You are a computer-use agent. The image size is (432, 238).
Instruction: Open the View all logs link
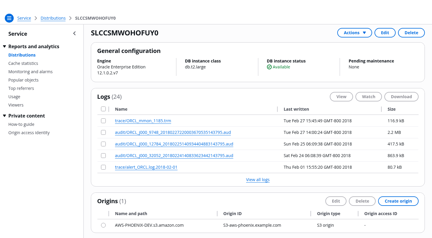[258, 180]
